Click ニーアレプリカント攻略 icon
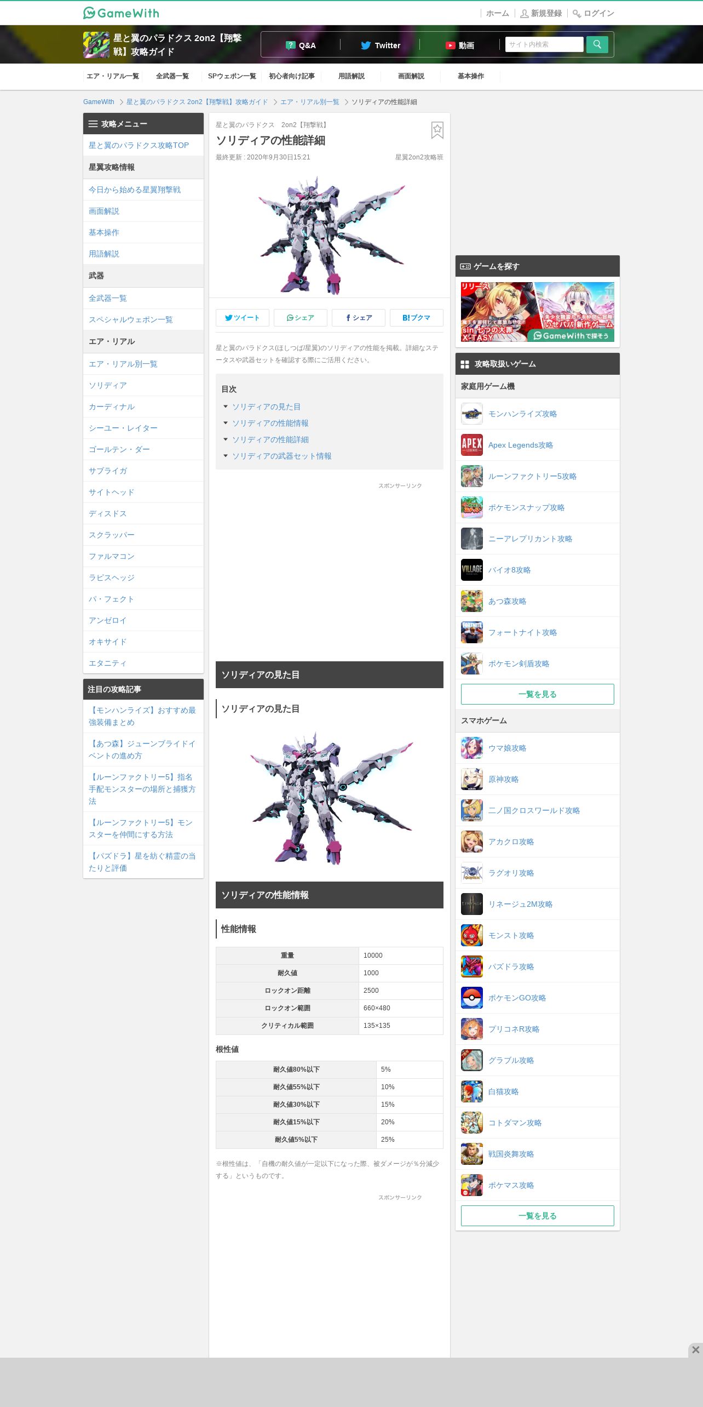 pos(471,539)
